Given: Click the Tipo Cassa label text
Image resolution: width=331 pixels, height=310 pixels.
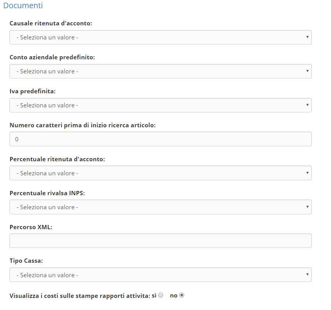Looking at the screenshot, I should coord(26,261).
